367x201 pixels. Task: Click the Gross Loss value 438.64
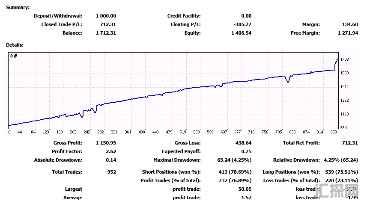[243, 143]
